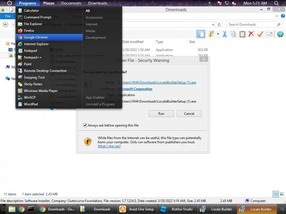Expand the folder options dropdown arrow

click(218, 34)
